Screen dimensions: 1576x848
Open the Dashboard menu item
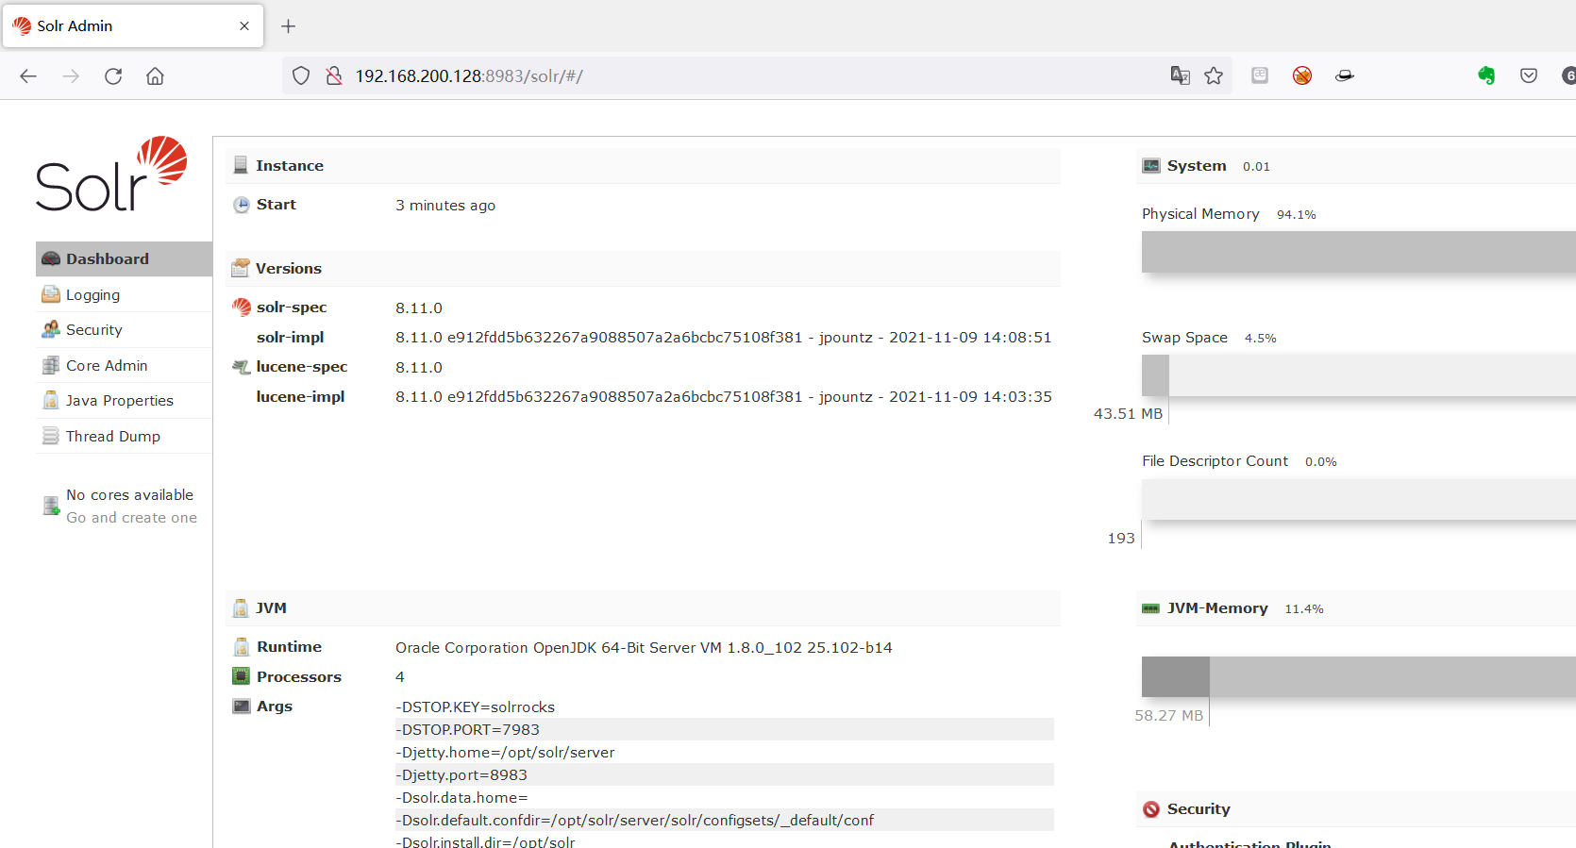click(124, 259)
